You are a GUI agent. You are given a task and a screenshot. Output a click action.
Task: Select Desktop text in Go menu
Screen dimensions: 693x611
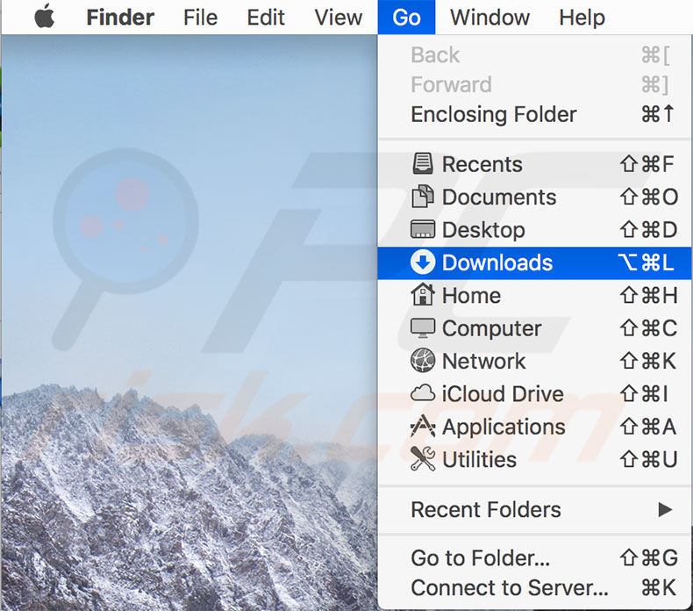(x=483, y=230)
